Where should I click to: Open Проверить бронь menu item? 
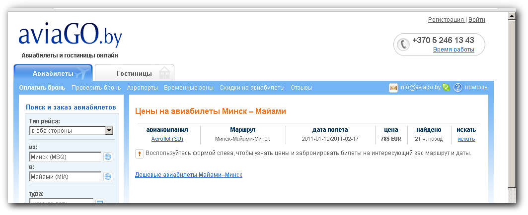point(96,88)
